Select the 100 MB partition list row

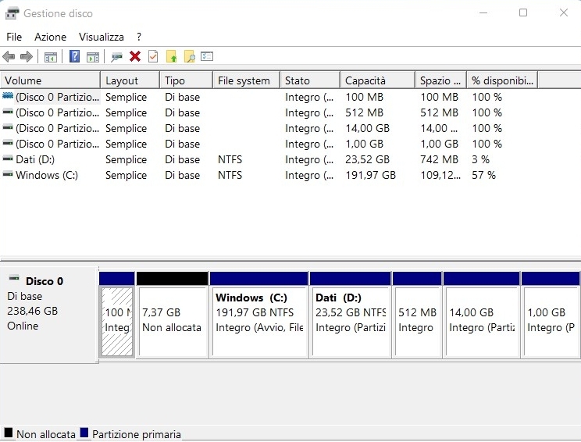click(x=269, y=97)
